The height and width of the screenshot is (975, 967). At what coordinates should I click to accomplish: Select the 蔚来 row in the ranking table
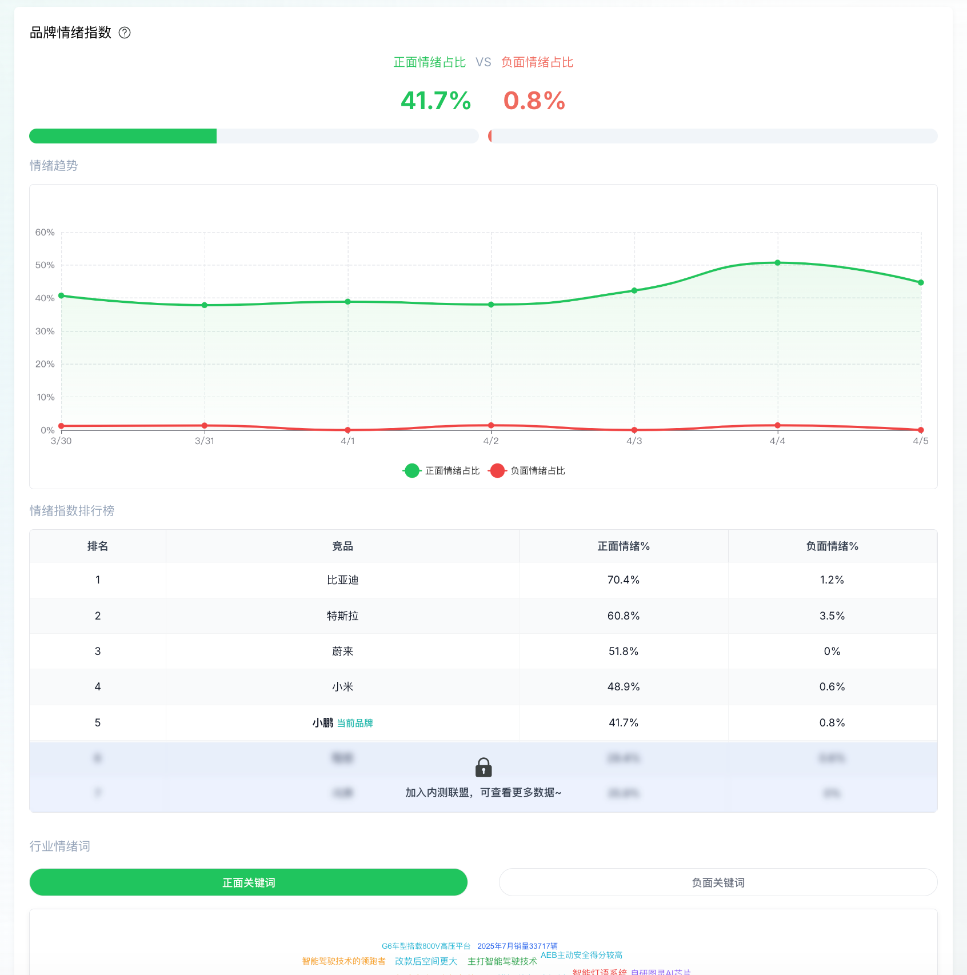pos(483,651)
